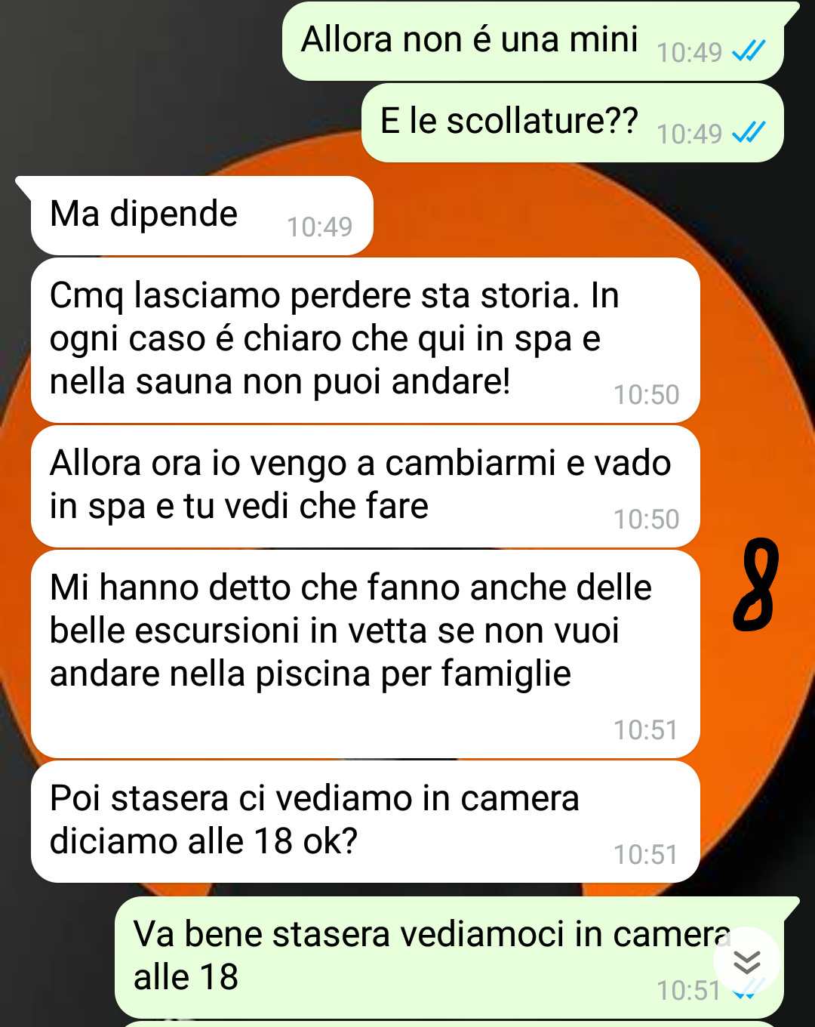
Task: Tap the scroll-to-bottom double chevron button
Action: [746, 961]
